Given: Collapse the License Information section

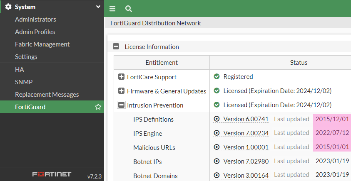Looking at the screenshot, I should point(117,47).
